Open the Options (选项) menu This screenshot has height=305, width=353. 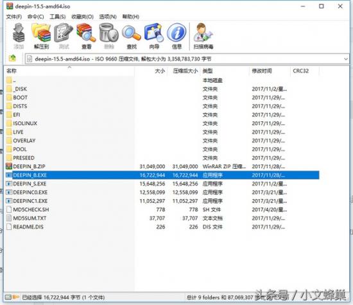click(x=108, y=17)
